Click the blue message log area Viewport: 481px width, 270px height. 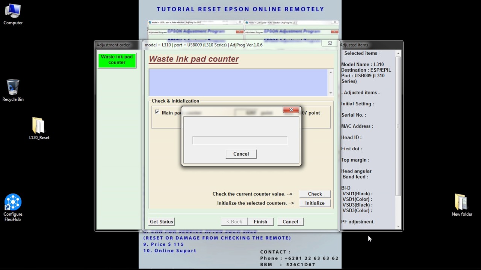pyautogui.click(x=238, y=82)
